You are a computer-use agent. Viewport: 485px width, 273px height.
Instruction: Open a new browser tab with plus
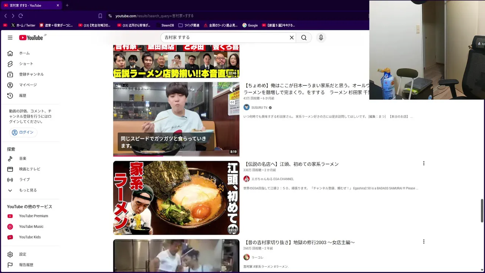67,5
